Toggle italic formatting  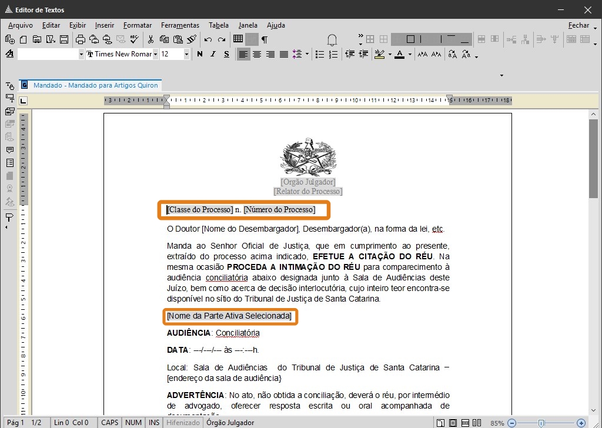pyautogui.click(x=213, y=54)
